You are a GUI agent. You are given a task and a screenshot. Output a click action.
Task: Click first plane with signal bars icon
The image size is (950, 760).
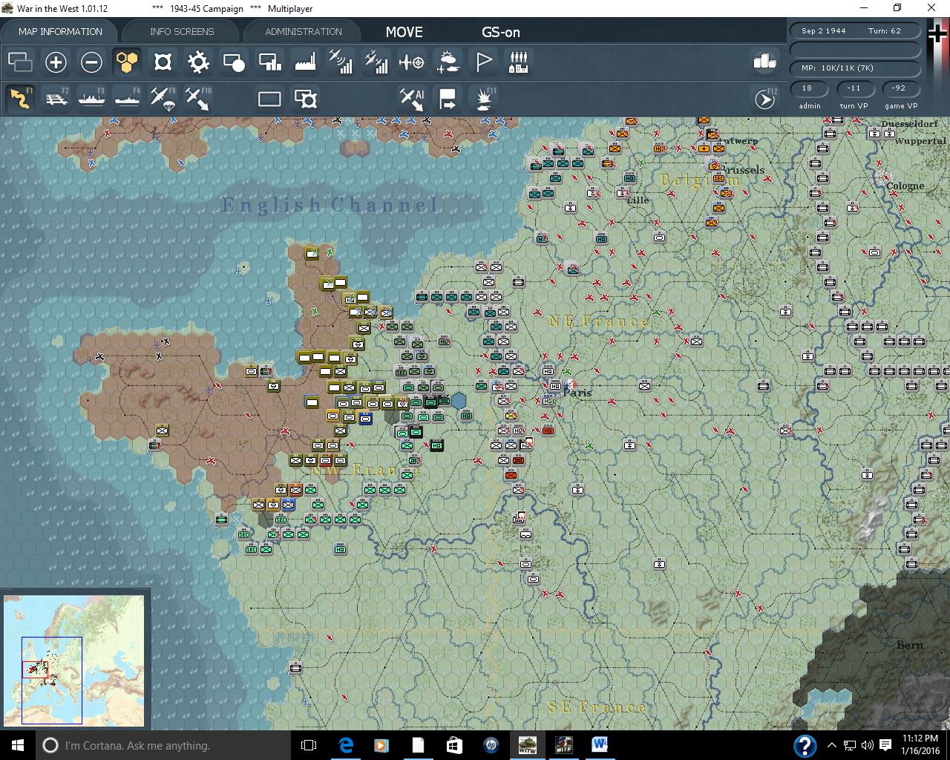pyautogui.click(x=341, y=62)
